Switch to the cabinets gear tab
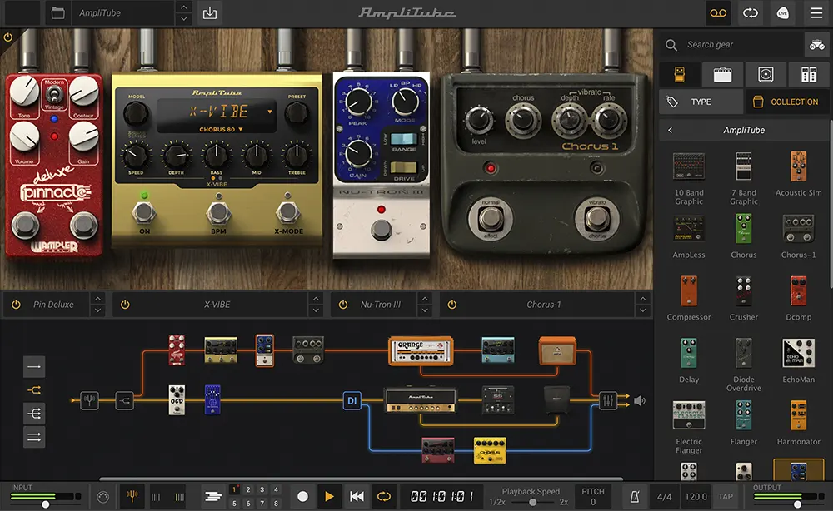The width and height of the screenshot is (833, 511). pyautogui.click(x=766, y=74)
